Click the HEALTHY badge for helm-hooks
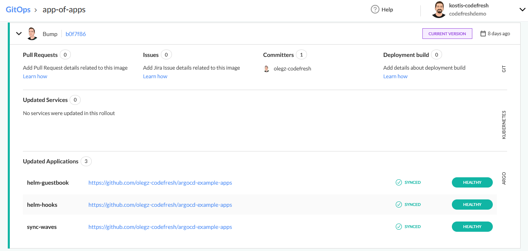The height and width of the screenshot is (251, 528). point(472,205)
